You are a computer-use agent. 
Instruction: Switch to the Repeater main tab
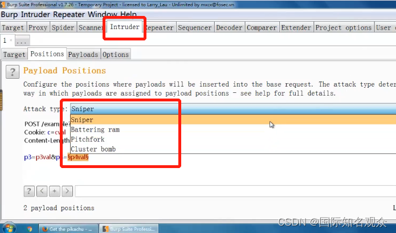(160, 27)
